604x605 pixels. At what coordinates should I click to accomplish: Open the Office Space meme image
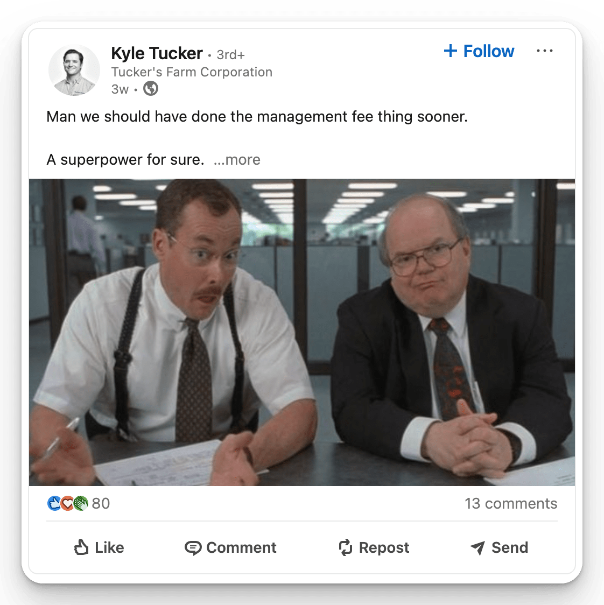(x=302, y=332)
